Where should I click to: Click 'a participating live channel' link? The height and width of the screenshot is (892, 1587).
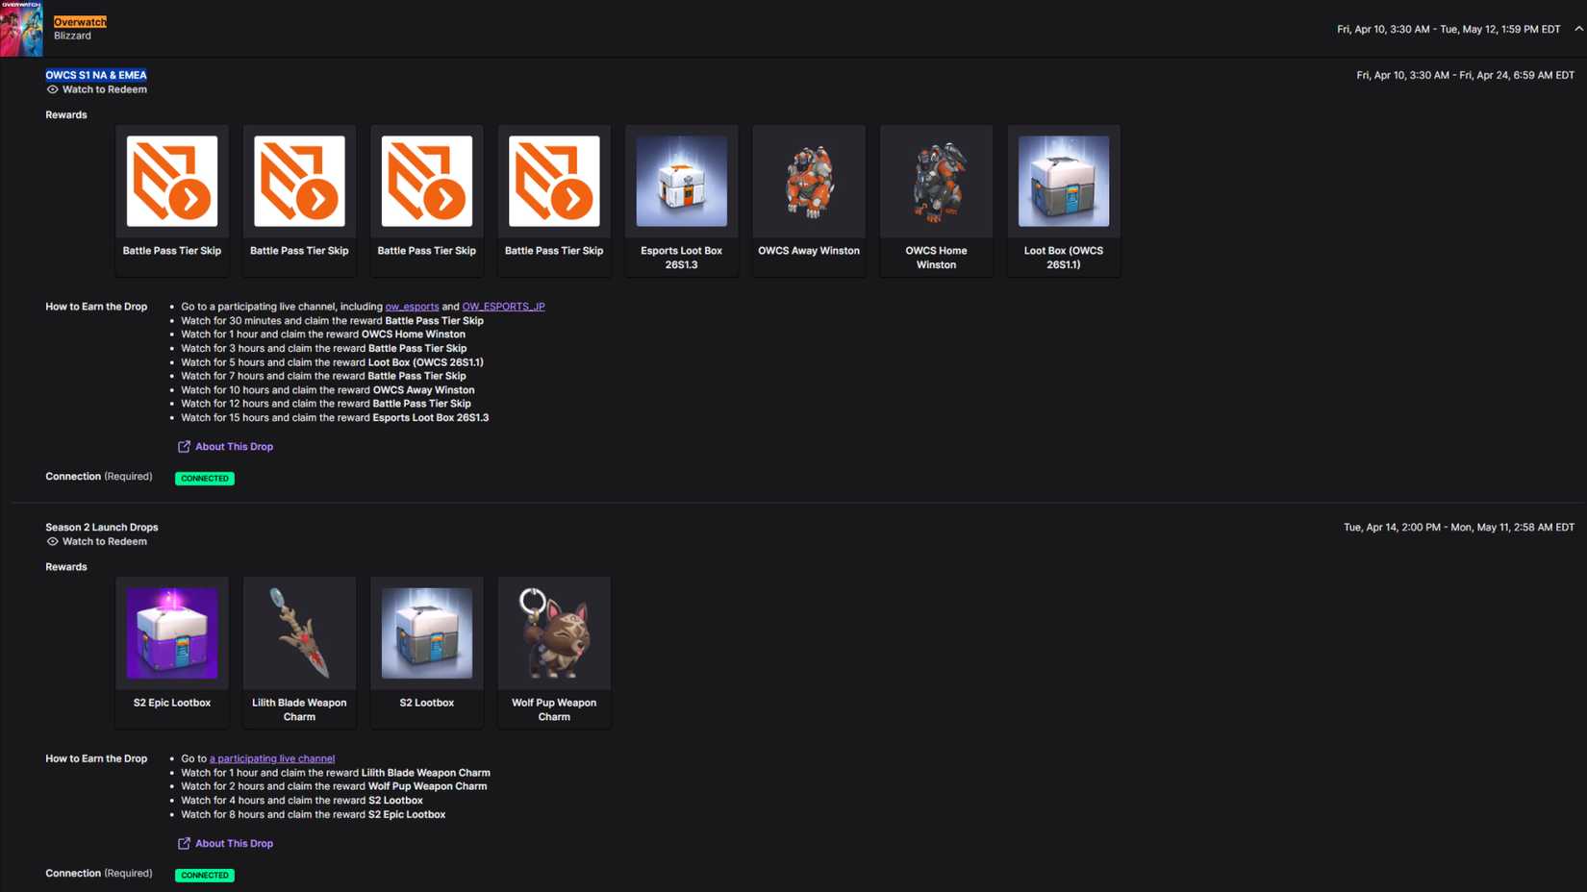tap(272, 758)
